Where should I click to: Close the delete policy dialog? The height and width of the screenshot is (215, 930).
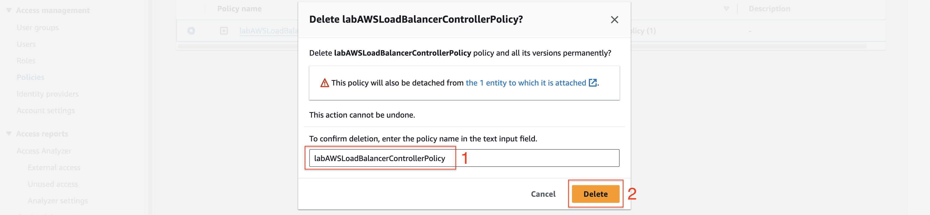pyautogui.click(x=614, y=20)
